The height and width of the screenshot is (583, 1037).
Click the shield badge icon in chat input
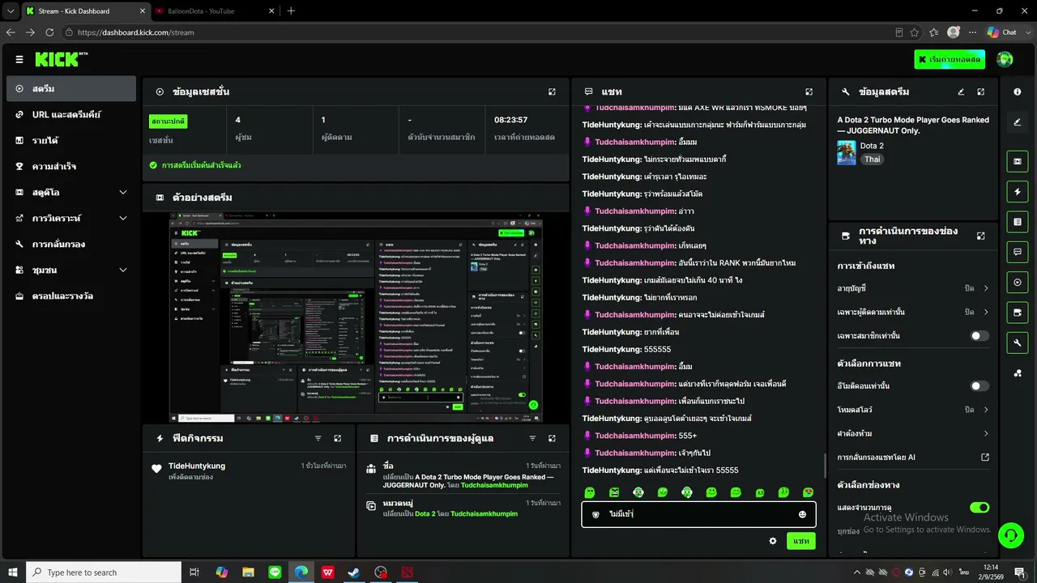click(x=596, y=514)
